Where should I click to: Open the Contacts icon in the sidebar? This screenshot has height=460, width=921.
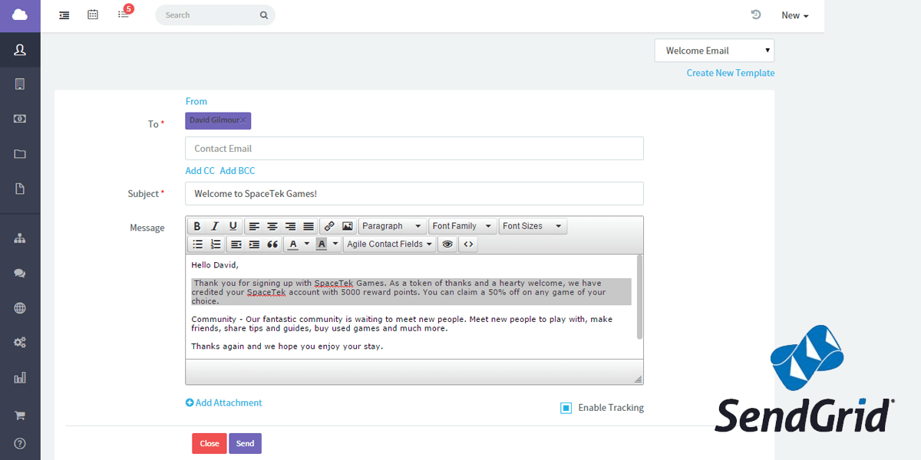pos(20,49)
